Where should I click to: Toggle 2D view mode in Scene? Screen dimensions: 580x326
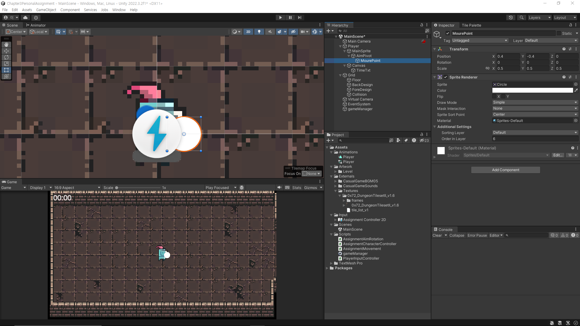248,32
